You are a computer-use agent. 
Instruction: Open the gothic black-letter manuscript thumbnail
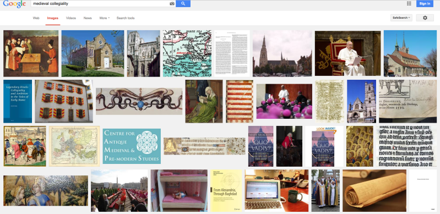click(406, 146)
